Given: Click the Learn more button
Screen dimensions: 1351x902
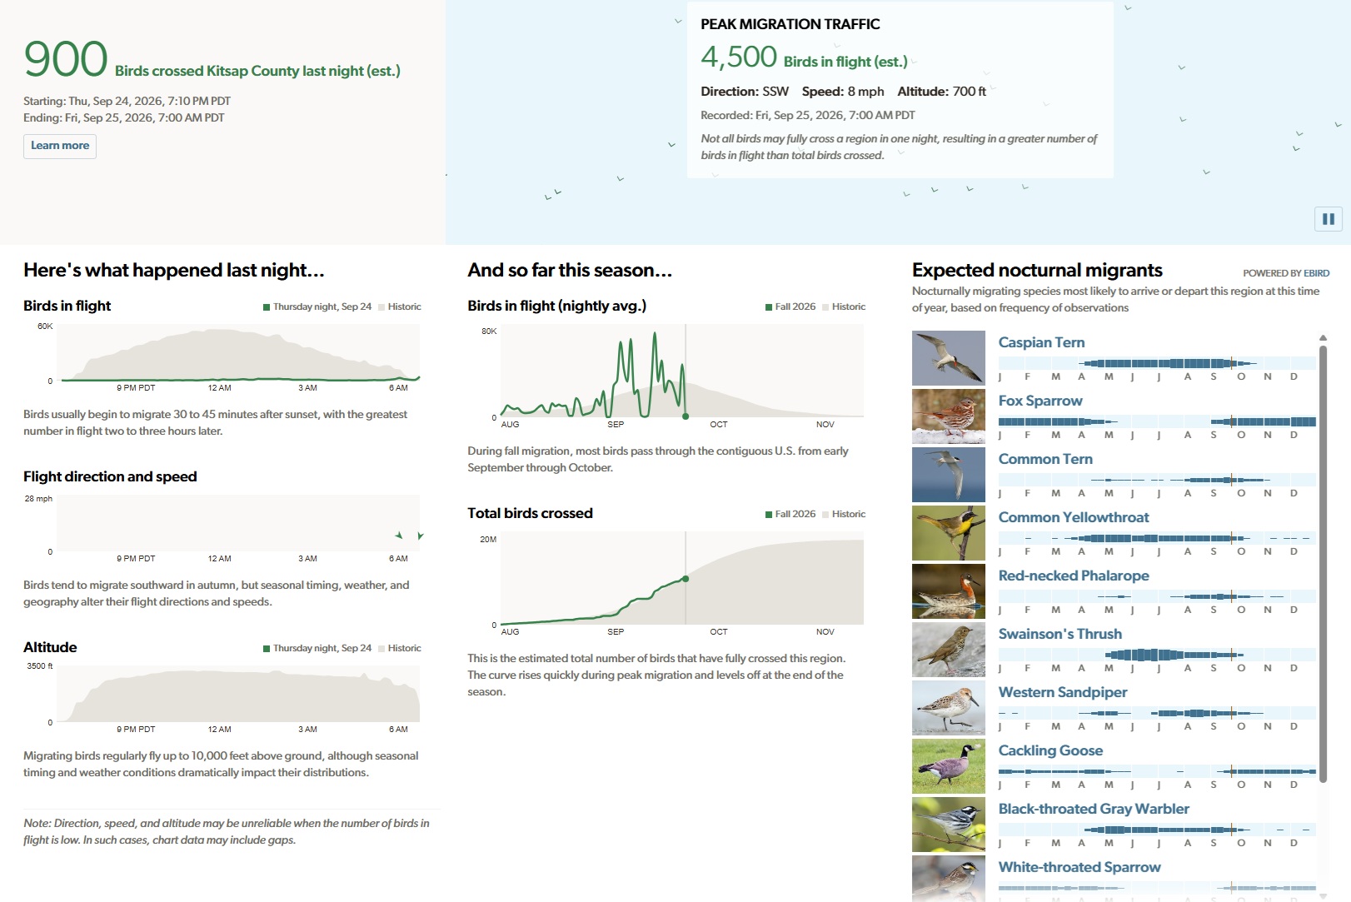Looking at the screenshot, I should (x=60, y=146).
